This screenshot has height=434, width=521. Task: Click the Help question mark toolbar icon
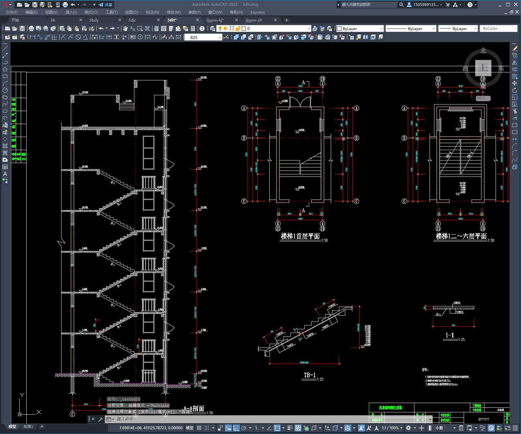202,28
